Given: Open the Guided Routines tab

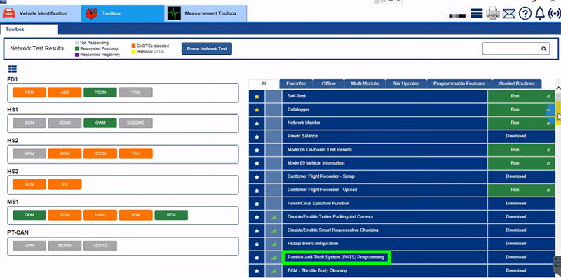Looking at the screenshot, I should (517, 83).
